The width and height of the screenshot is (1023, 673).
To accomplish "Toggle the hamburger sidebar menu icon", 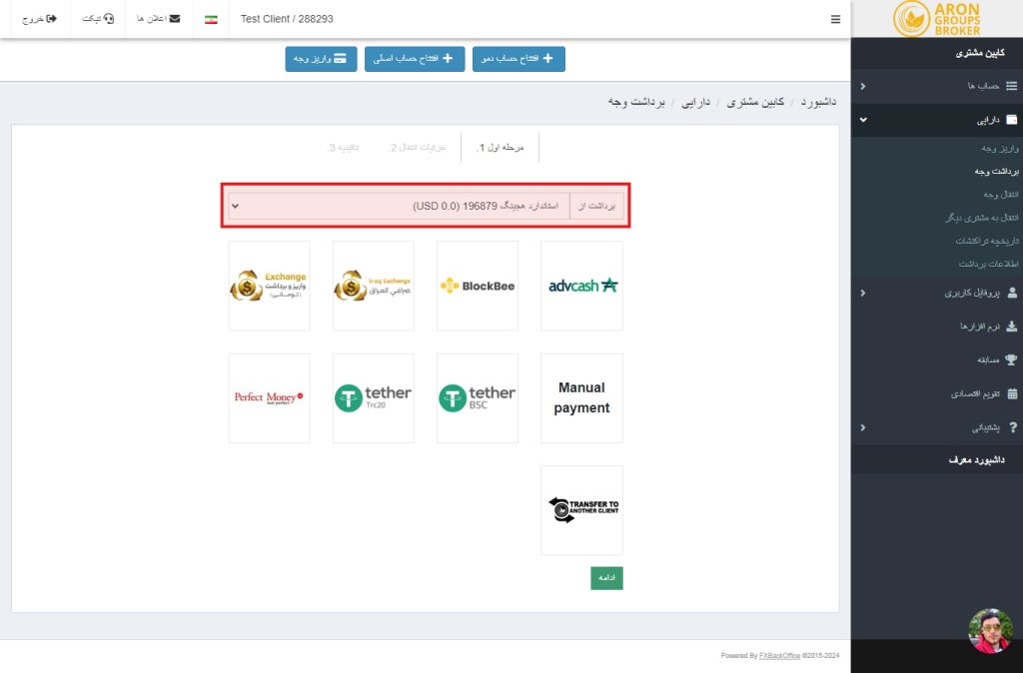I will click(x=835, y=20).
